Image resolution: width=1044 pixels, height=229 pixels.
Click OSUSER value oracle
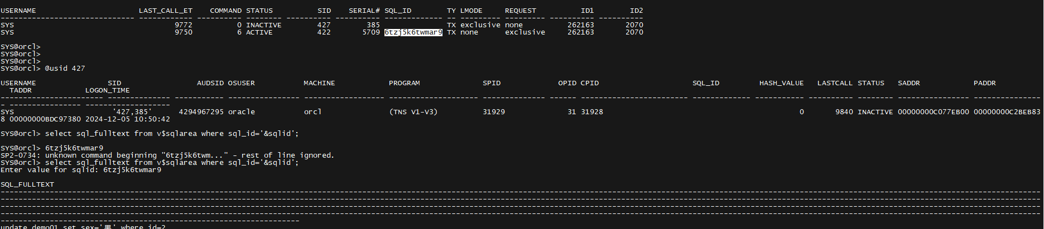241,112
